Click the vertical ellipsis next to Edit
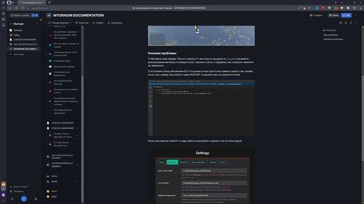The height and width of the screenshot is (204, 364). pos(356,15)
